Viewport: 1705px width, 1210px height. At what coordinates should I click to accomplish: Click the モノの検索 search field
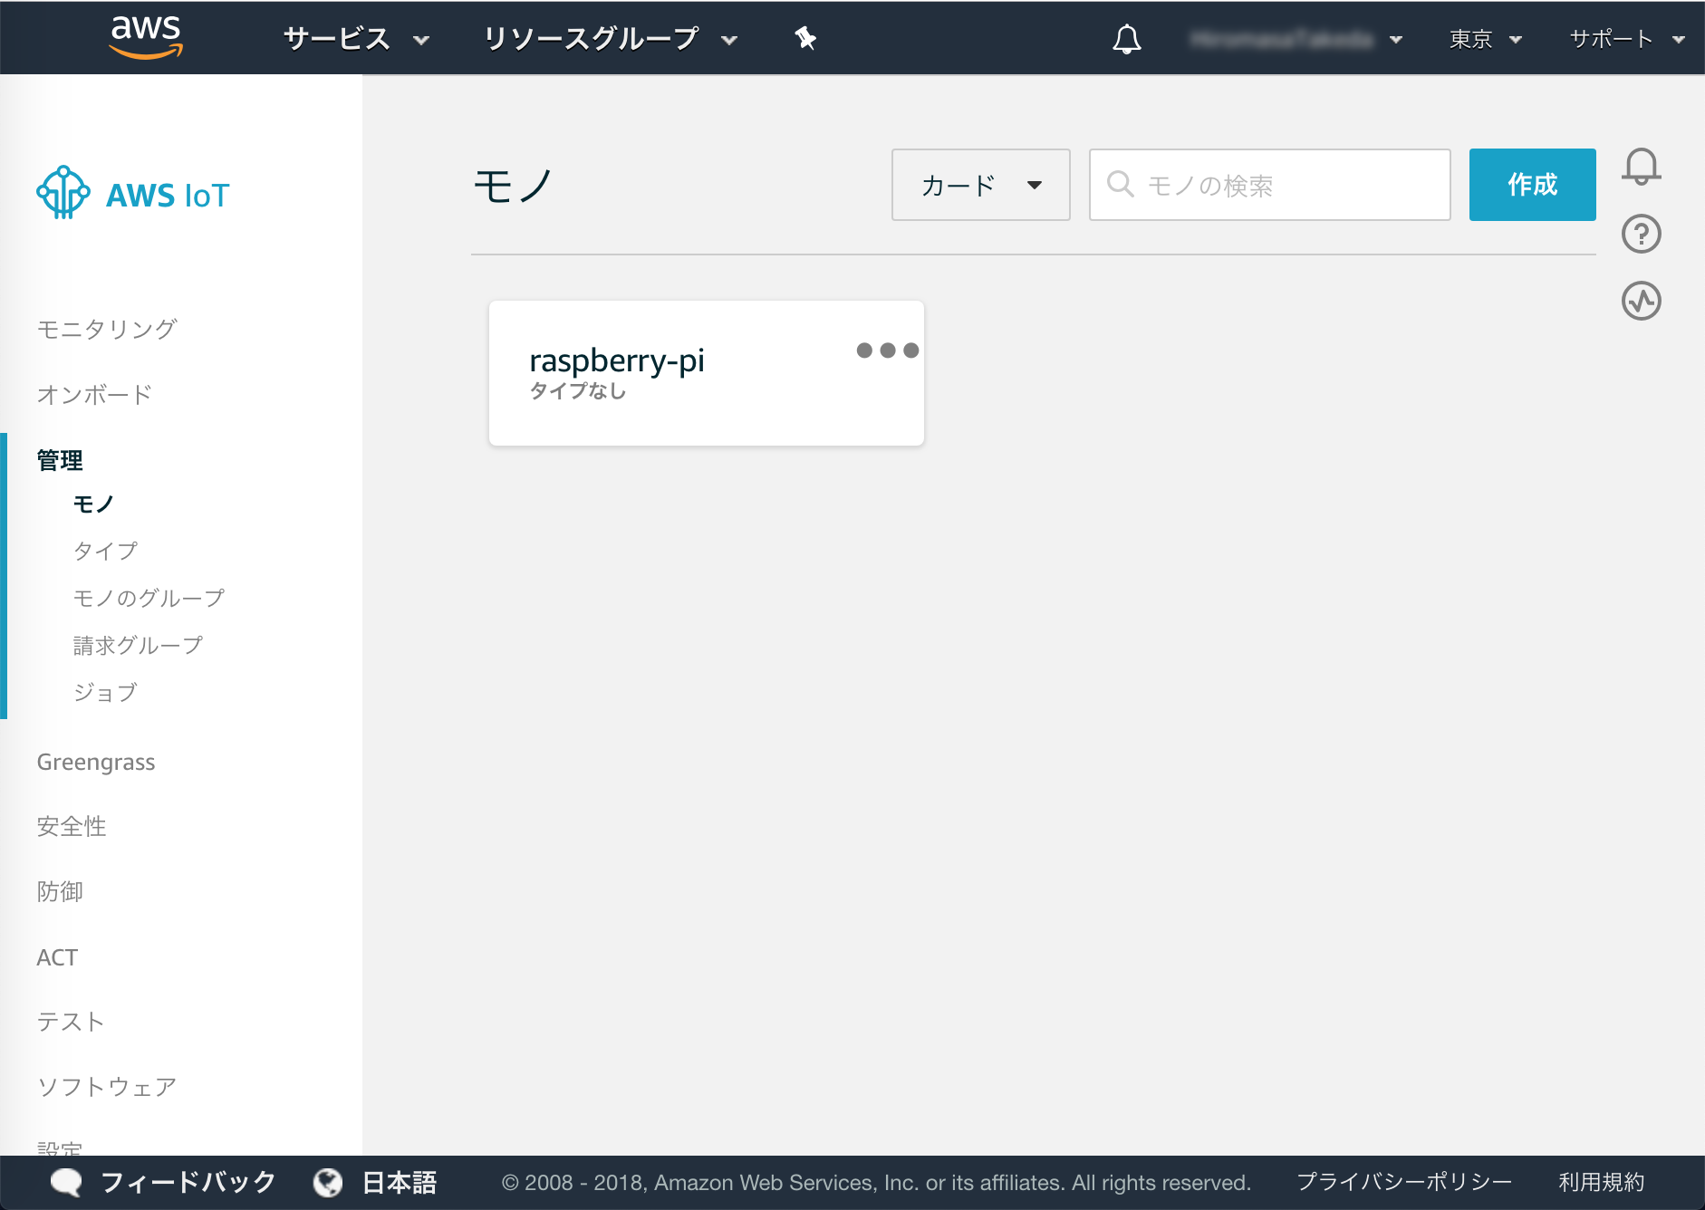point(1269,185)
